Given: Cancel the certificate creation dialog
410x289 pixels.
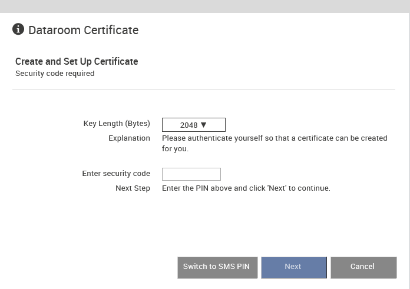Looking at the screenshot, I should [363, 267].
